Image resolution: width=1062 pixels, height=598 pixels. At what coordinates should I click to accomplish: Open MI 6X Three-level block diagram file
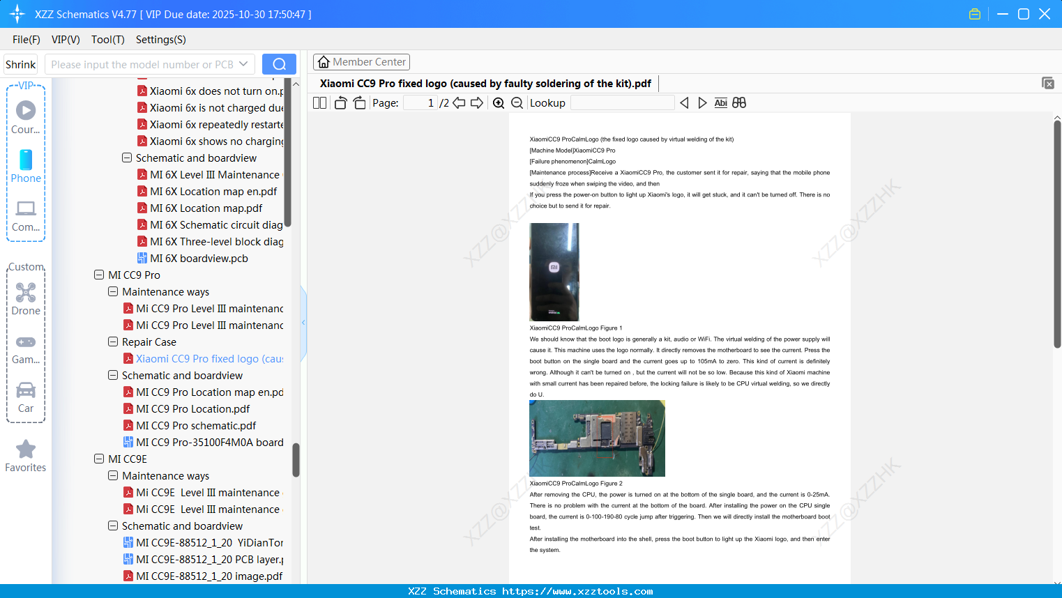coord(211,242)
